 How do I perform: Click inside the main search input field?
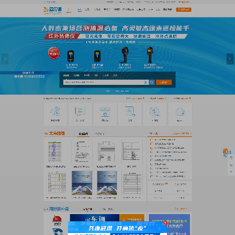coord(104,82)
